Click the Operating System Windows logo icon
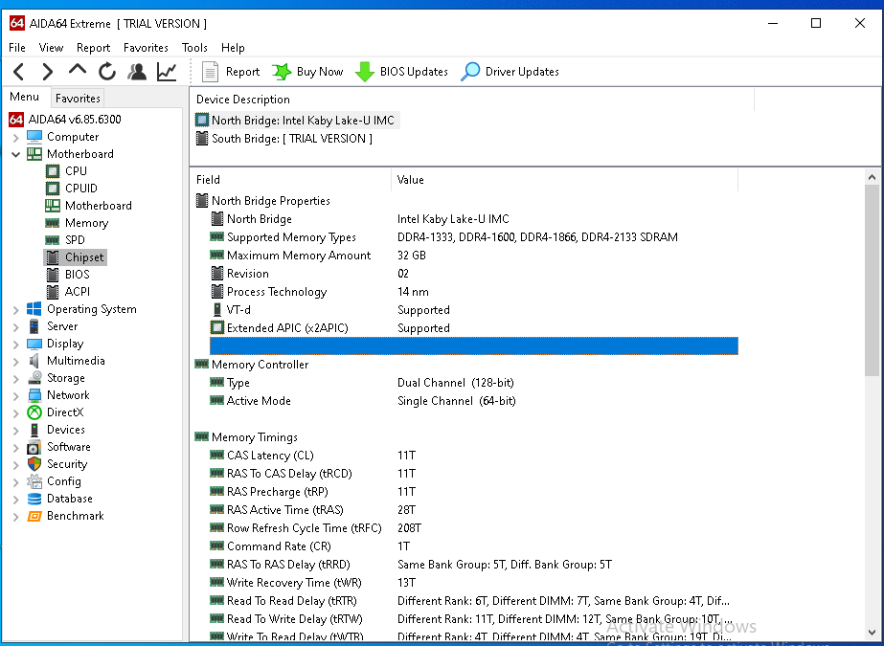Screen dimensions: 884x646 (x=34, y=309)
